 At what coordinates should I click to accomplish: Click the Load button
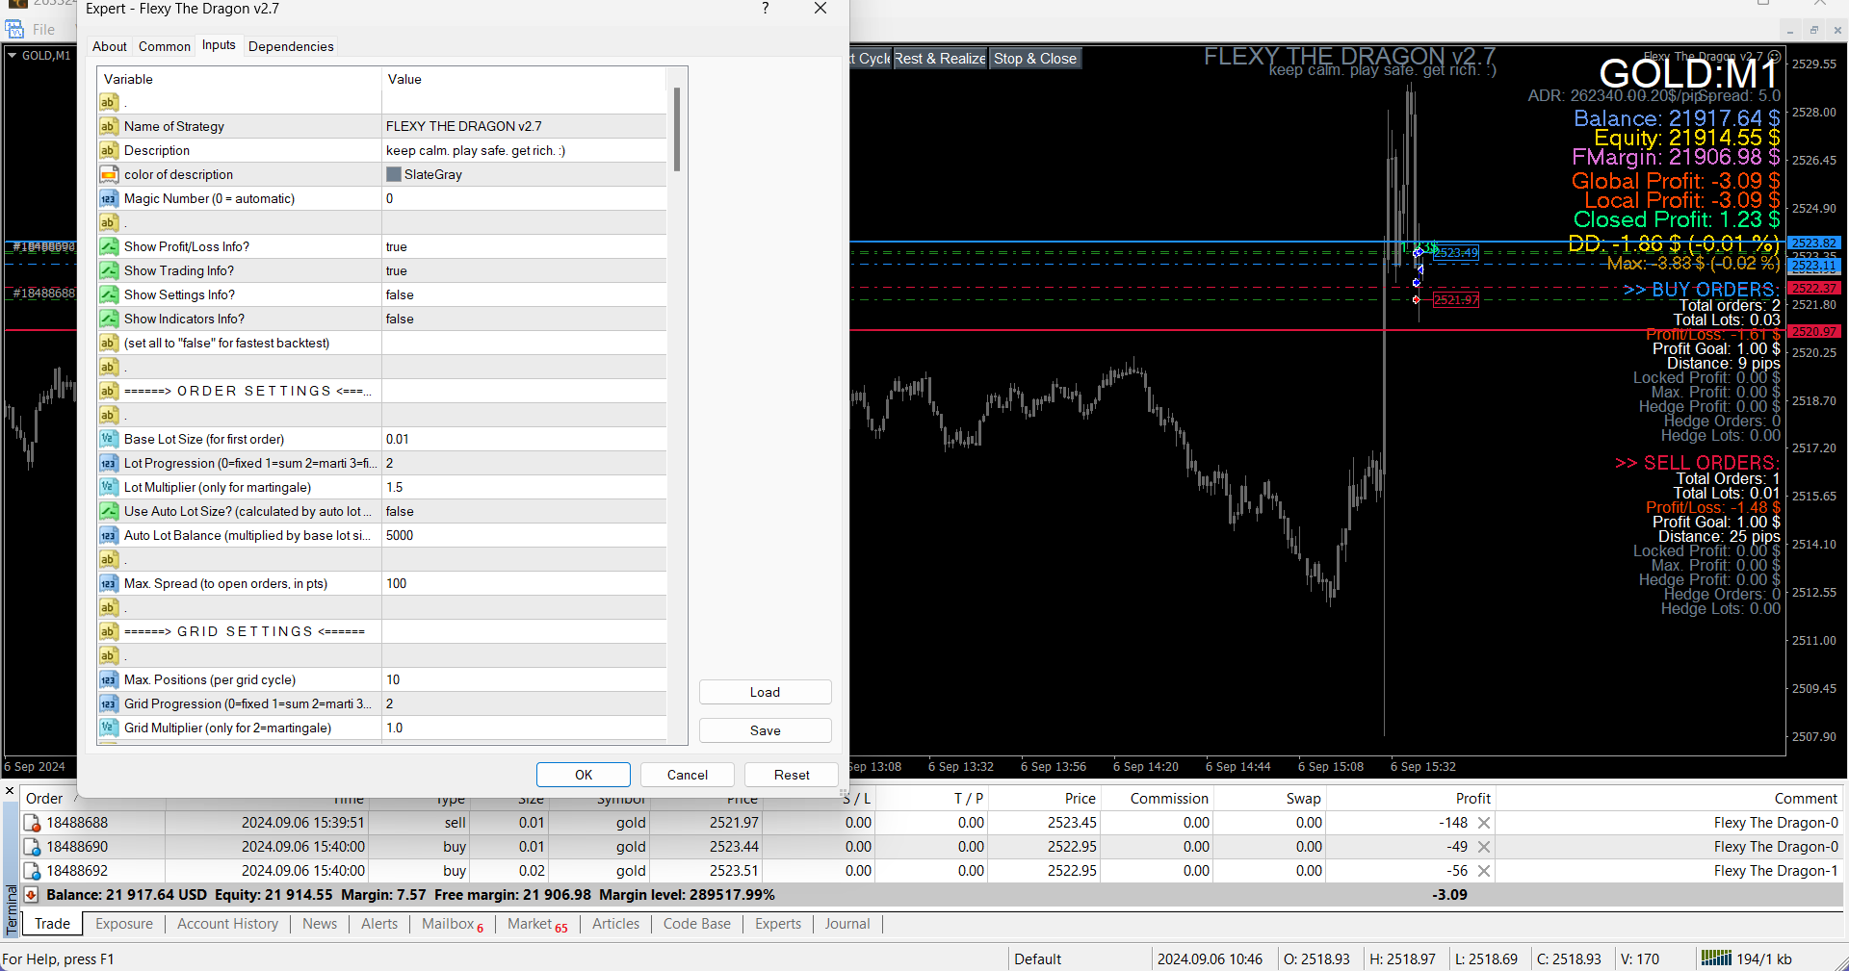(765, 692)
